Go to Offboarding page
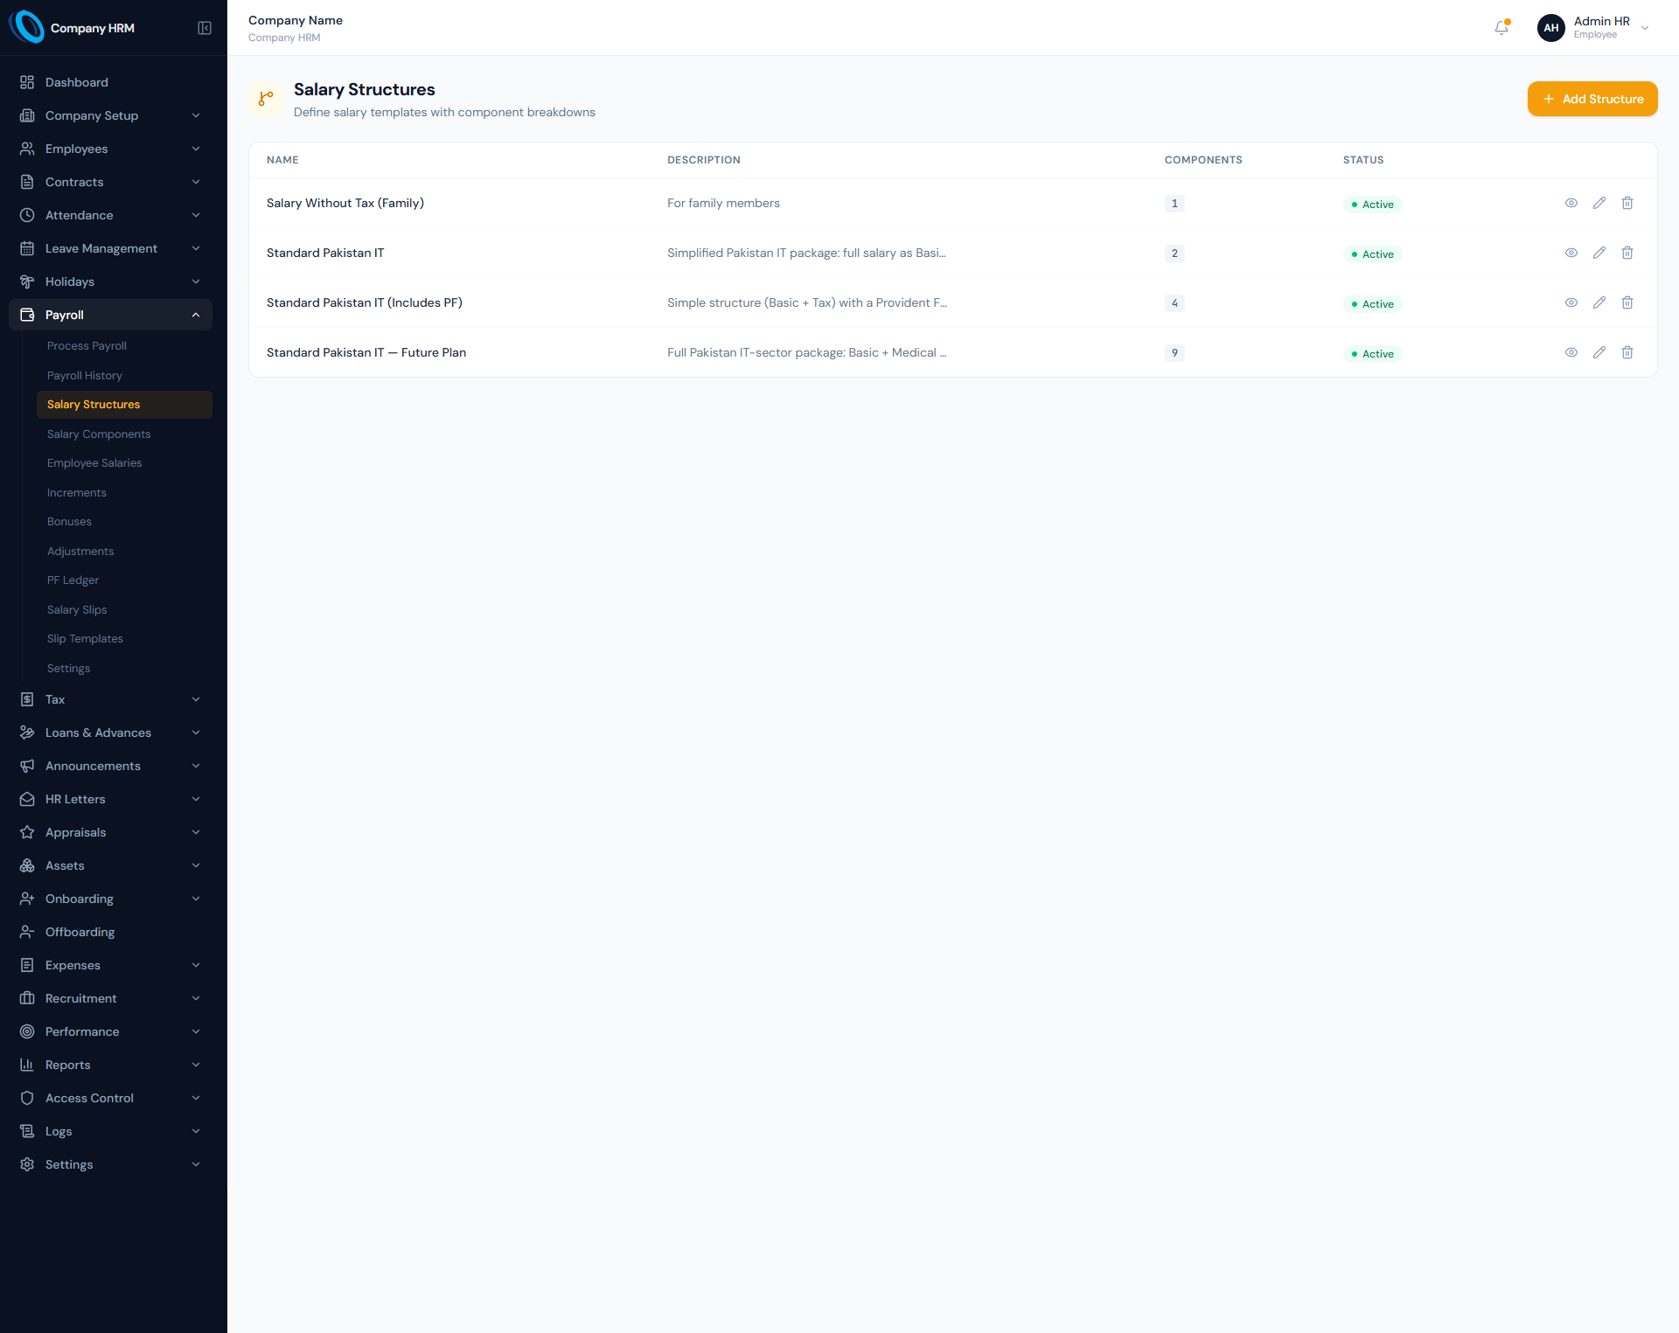 click(x=110, y=932)
